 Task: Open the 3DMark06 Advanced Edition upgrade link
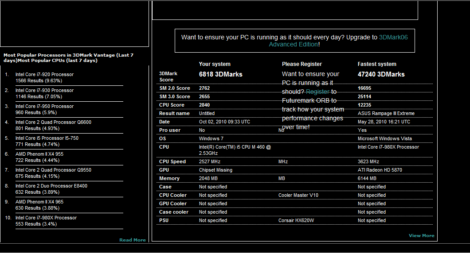pyautogui.click(x=338, y=41)
